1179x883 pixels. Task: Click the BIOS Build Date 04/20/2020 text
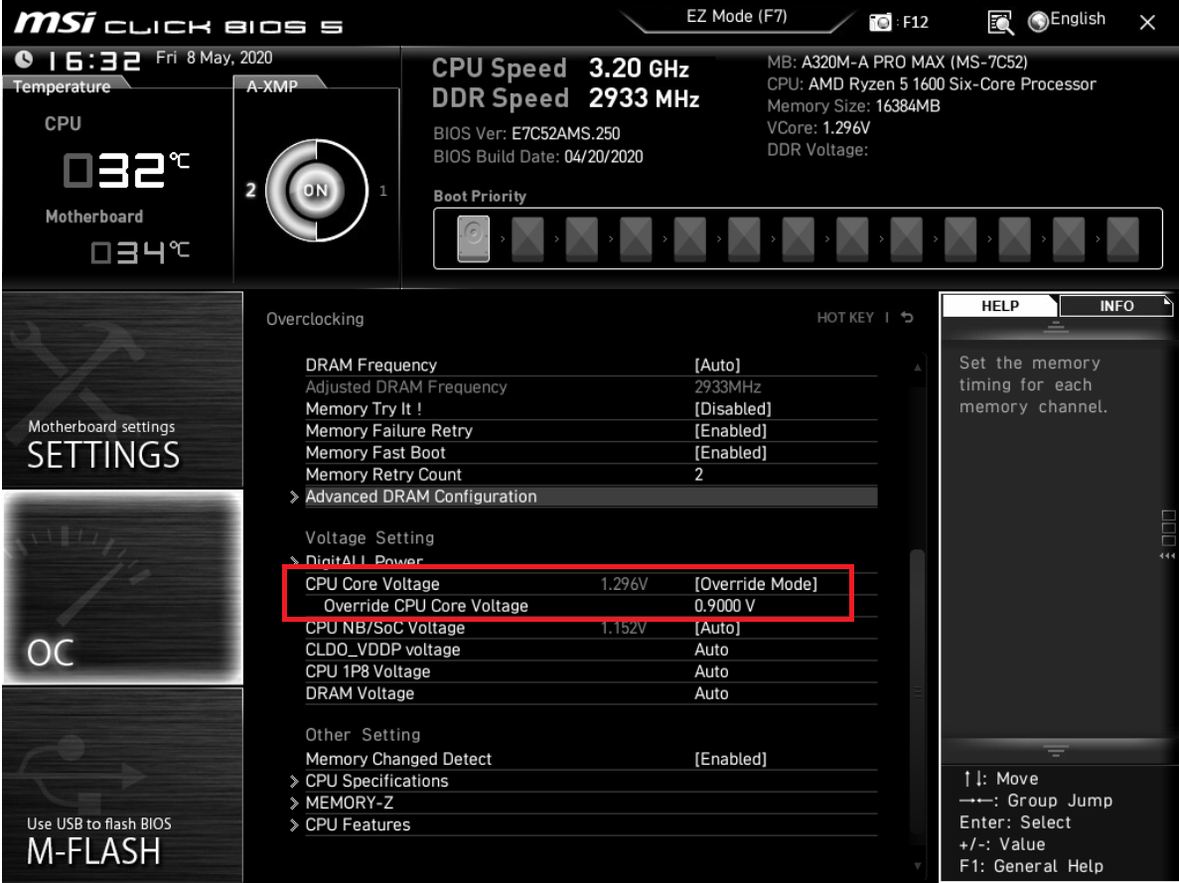[538, 157]
